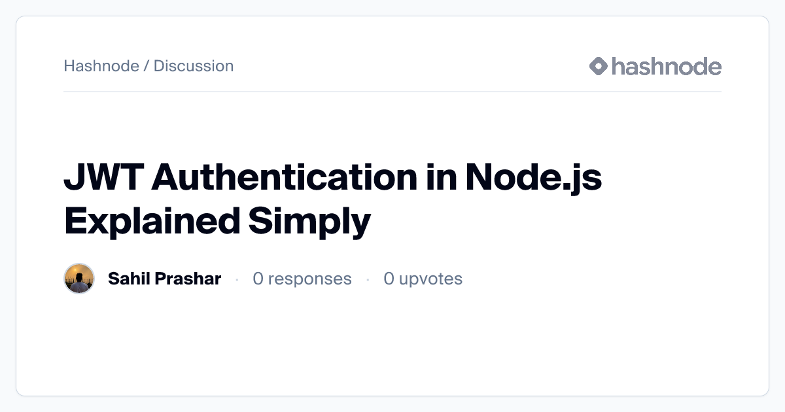
Task: Click the word "in" in the title
Action: tap(441, 178)
